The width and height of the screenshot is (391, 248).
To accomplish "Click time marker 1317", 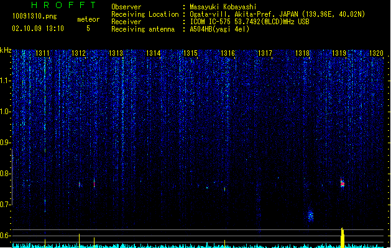I will coord(265,53).
